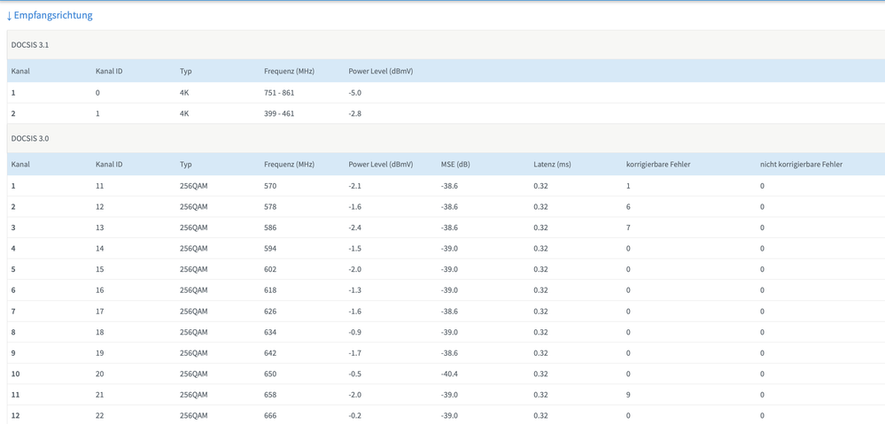Click uncorrectable errors 0 in the 594 MHz row
The height and width of the screenshot is (424, 885).
click(762, 248)
